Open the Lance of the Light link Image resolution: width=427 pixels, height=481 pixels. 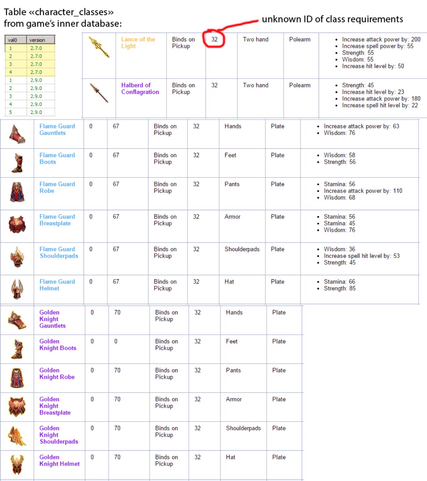(x=138, y=43)
